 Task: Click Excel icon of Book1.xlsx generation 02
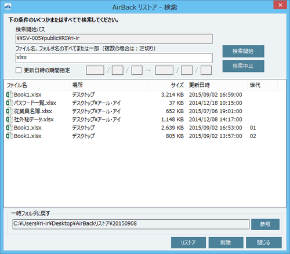tap(9, 136)
